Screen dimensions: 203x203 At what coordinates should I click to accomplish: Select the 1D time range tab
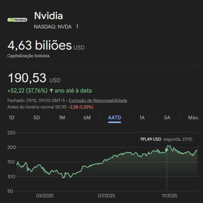tap(12, 118)
